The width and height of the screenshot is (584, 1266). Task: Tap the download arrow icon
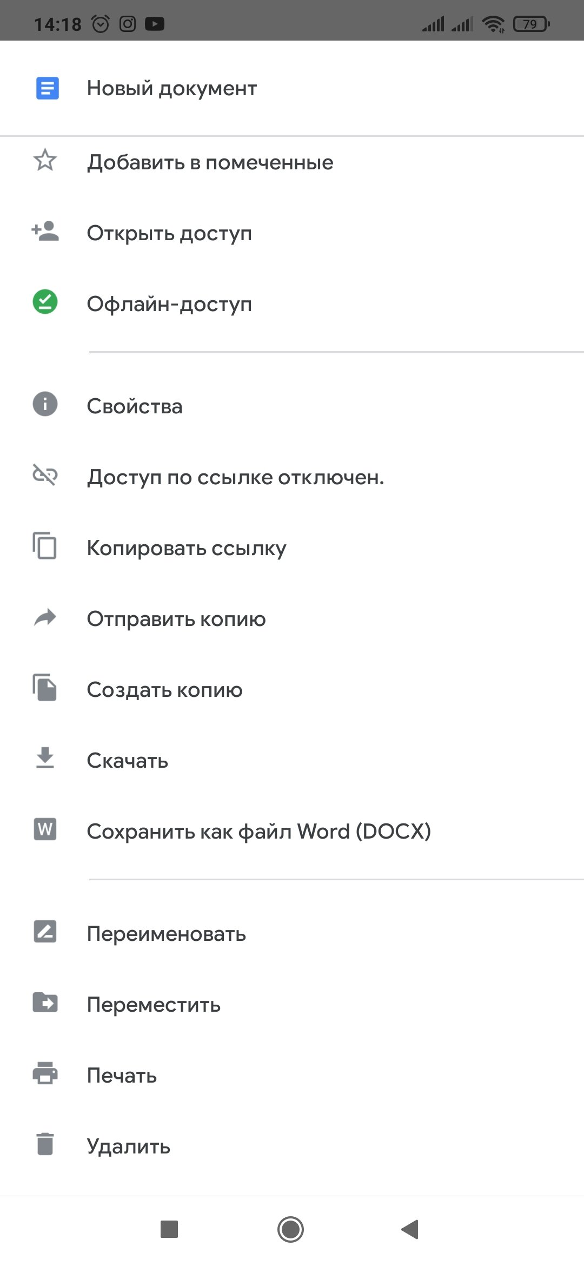(45, 758)
